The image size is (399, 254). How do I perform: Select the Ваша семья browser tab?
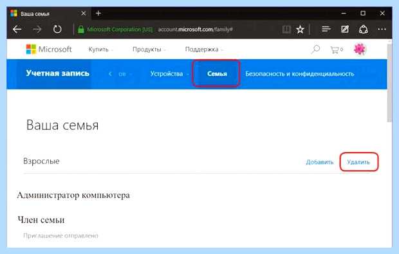point(48,14)
